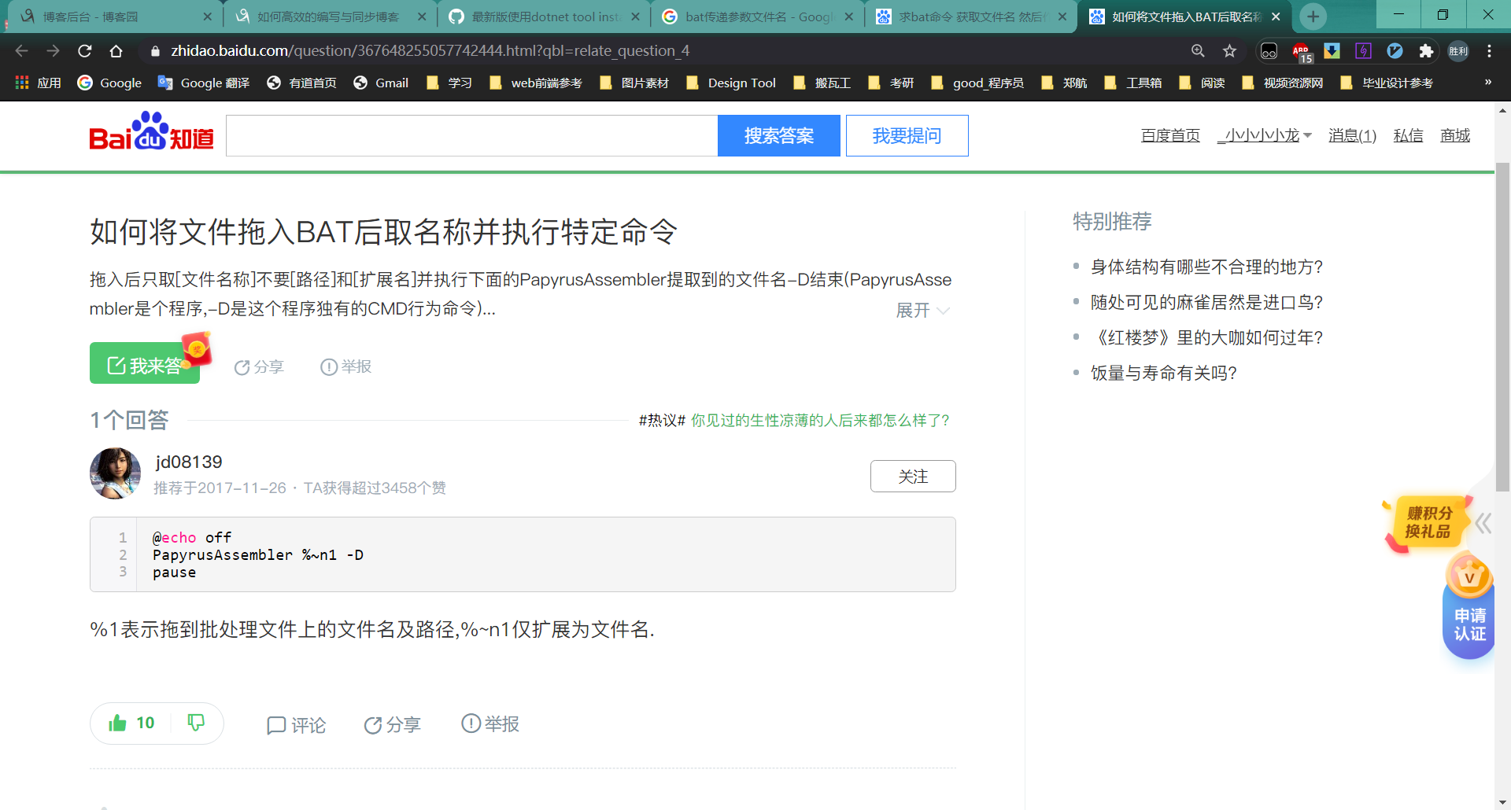This screenshot has width=1511, height=810.
Task: Click the 赚积分换礼品 floating badge
Action: (1428, 522)
